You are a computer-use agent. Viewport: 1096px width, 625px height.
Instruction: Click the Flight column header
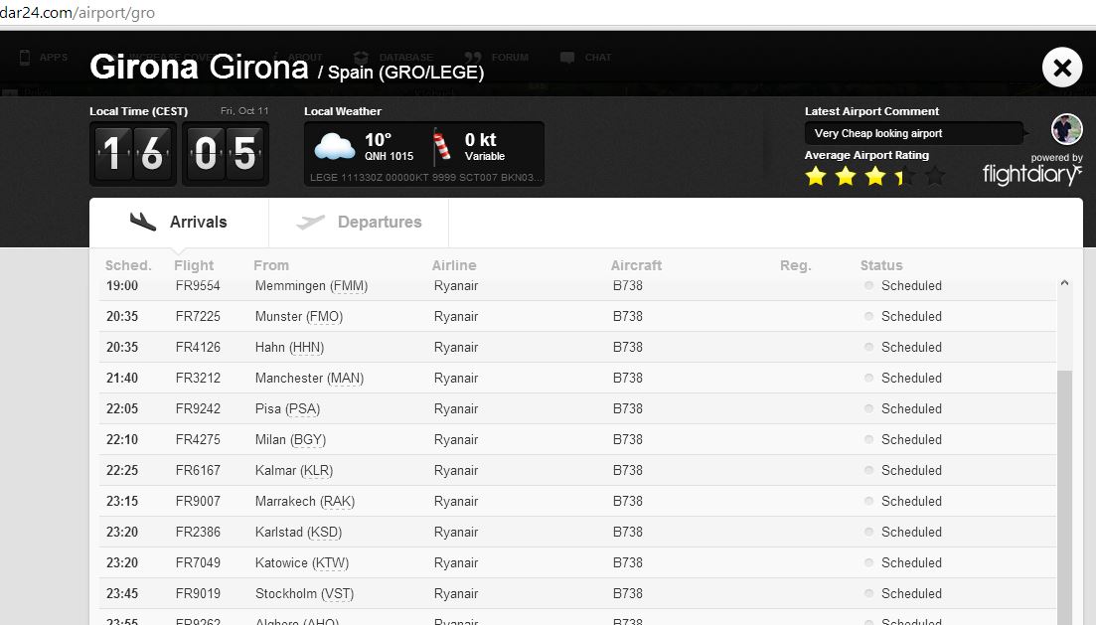[x=194, y=265]
